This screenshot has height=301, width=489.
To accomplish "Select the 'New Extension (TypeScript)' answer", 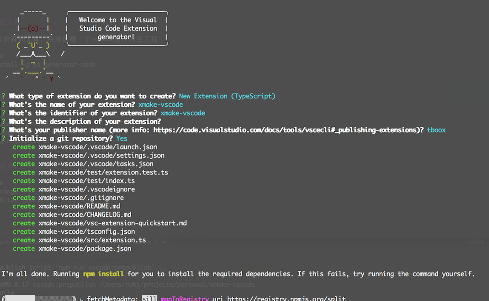I will pyautogui.click(x=227, y=96).
